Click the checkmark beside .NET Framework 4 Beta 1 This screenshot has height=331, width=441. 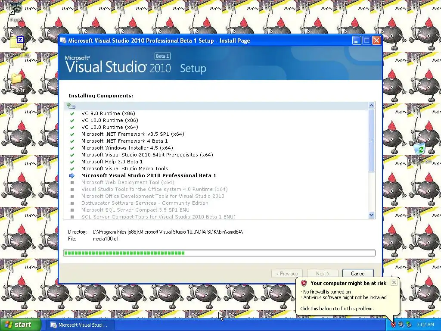[72, 141]
